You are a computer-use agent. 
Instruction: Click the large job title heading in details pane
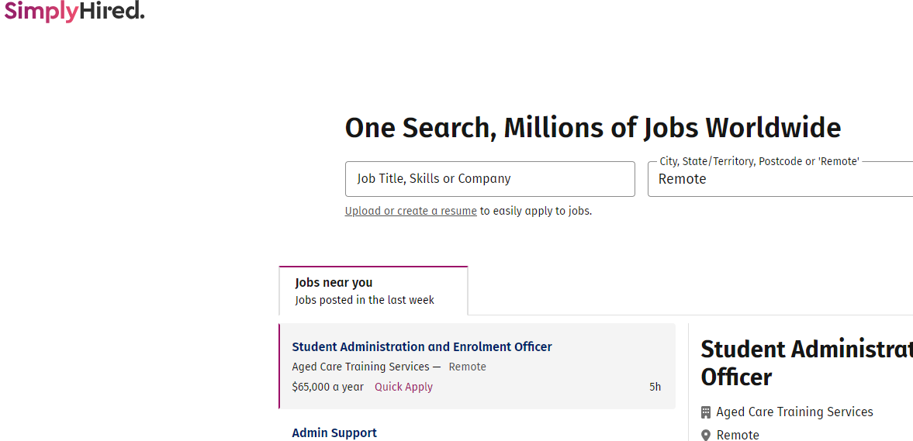807,363
